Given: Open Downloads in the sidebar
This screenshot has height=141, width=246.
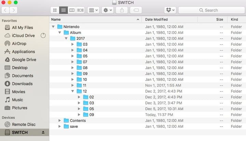Looking at the screenshot, I should tap(22, 84).
